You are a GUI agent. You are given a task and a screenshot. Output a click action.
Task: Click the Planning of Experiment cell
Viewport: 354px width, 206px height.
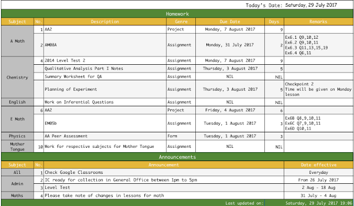tap(105, 89)
